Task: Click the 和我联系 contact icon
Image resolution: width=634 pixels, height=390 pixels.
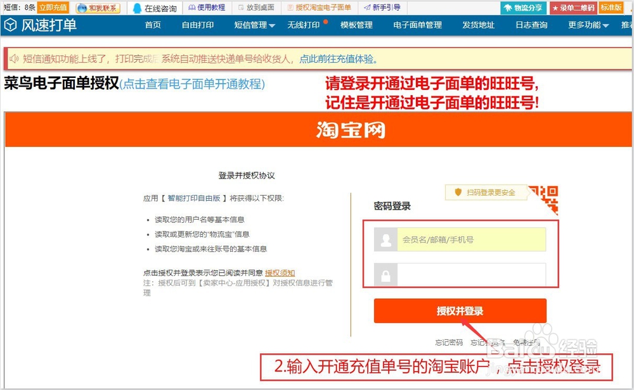Action: click(x=97, y=7)
